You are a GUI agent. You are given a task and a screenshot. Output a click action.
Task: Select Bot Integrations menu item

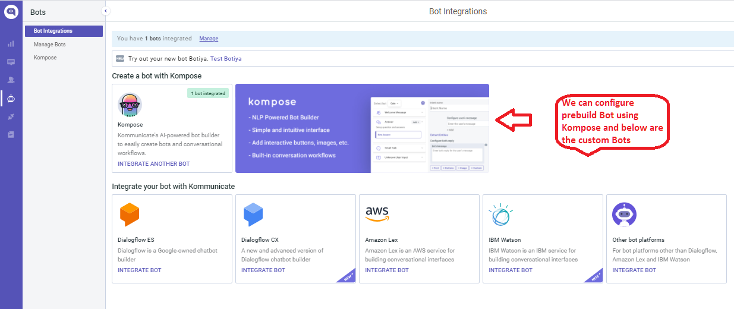[x=64, y=31]
